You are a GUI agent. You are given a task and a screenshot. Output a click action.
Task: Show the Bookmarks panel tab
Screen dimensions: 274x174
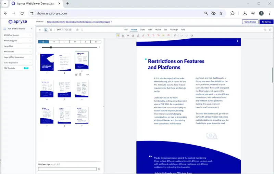[64, 42]
